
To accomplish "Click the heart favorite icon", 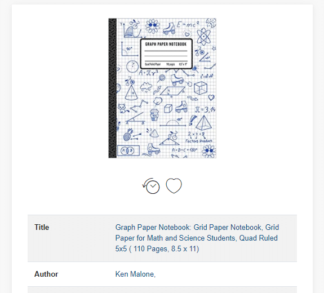I will point(174,185).
